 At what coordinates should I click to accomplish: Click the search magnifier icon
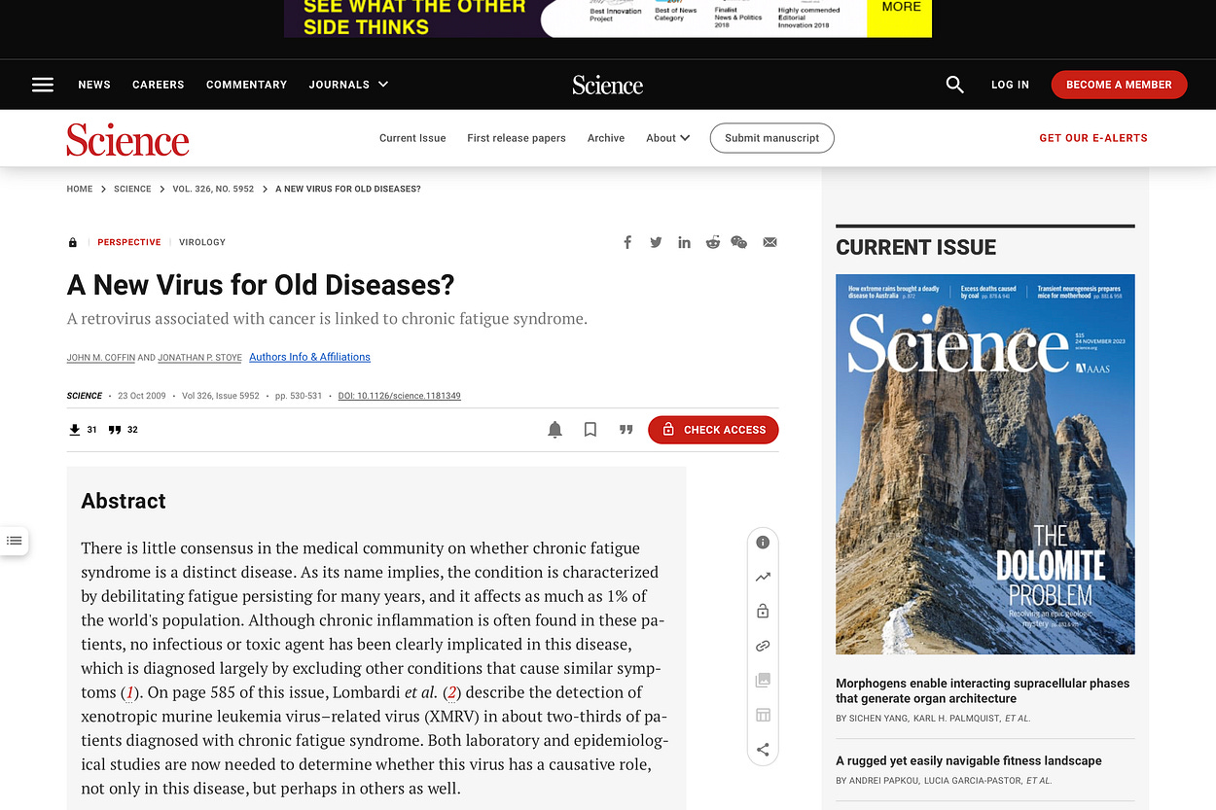pyautogui.click(x=955, y=85)
